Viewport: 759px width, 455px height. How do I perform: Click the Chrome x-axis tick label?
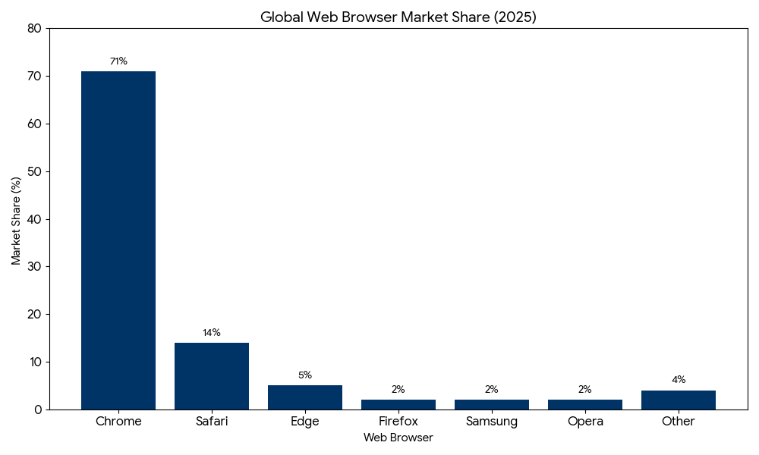(118, 422)
